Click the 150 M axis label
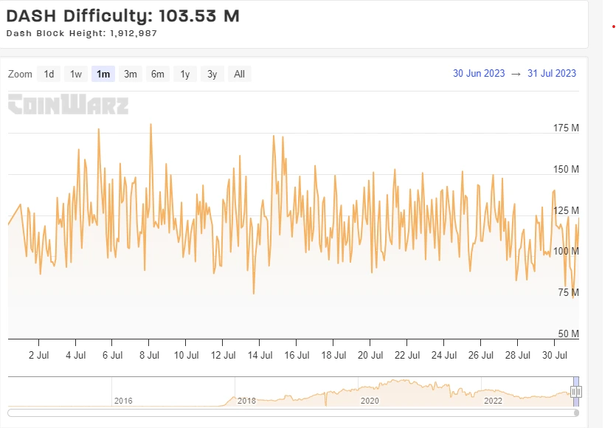Image resolution: width=616 pixels, height=428 pixels. [x=566, y=169]
